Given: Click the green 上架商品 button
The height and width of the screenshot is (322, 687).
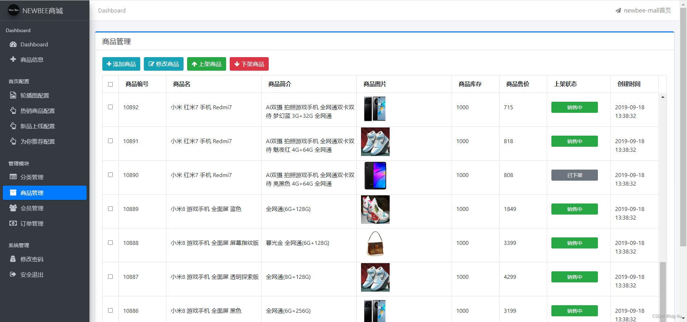Looking at the screenshot, I should [x=206, y=64].
